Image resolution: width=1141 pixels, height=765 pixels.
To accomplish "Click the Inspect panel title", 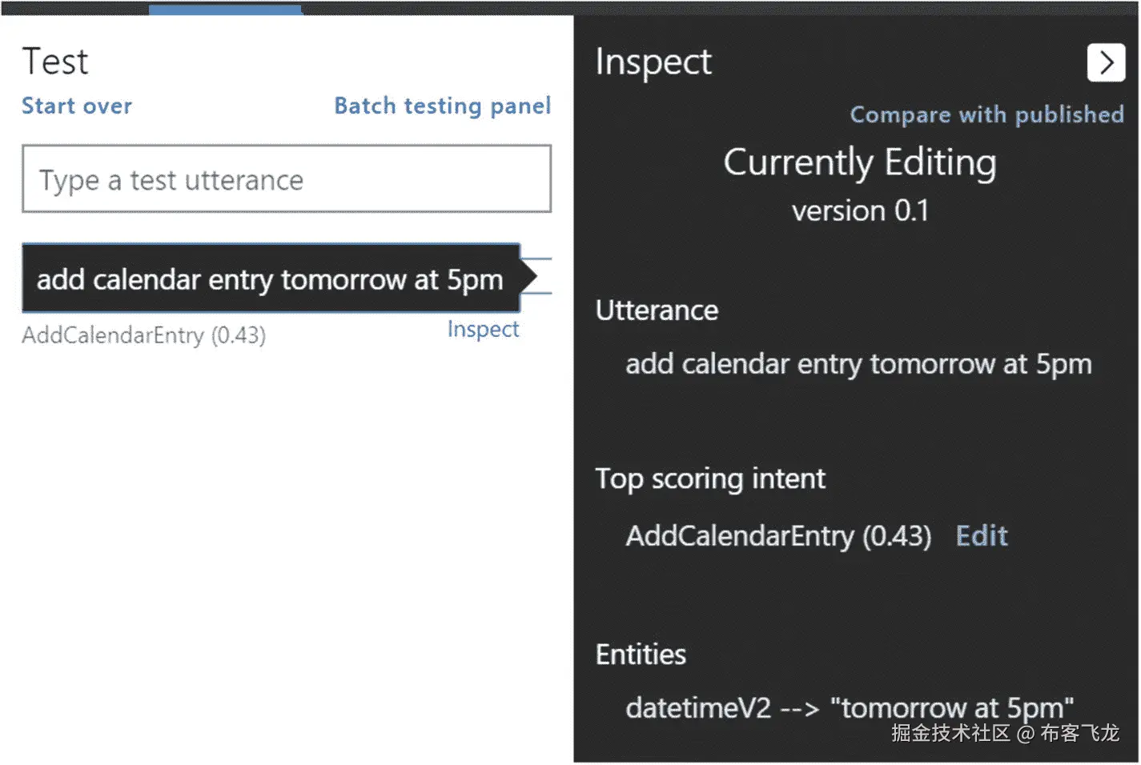I will coord(653,62).
